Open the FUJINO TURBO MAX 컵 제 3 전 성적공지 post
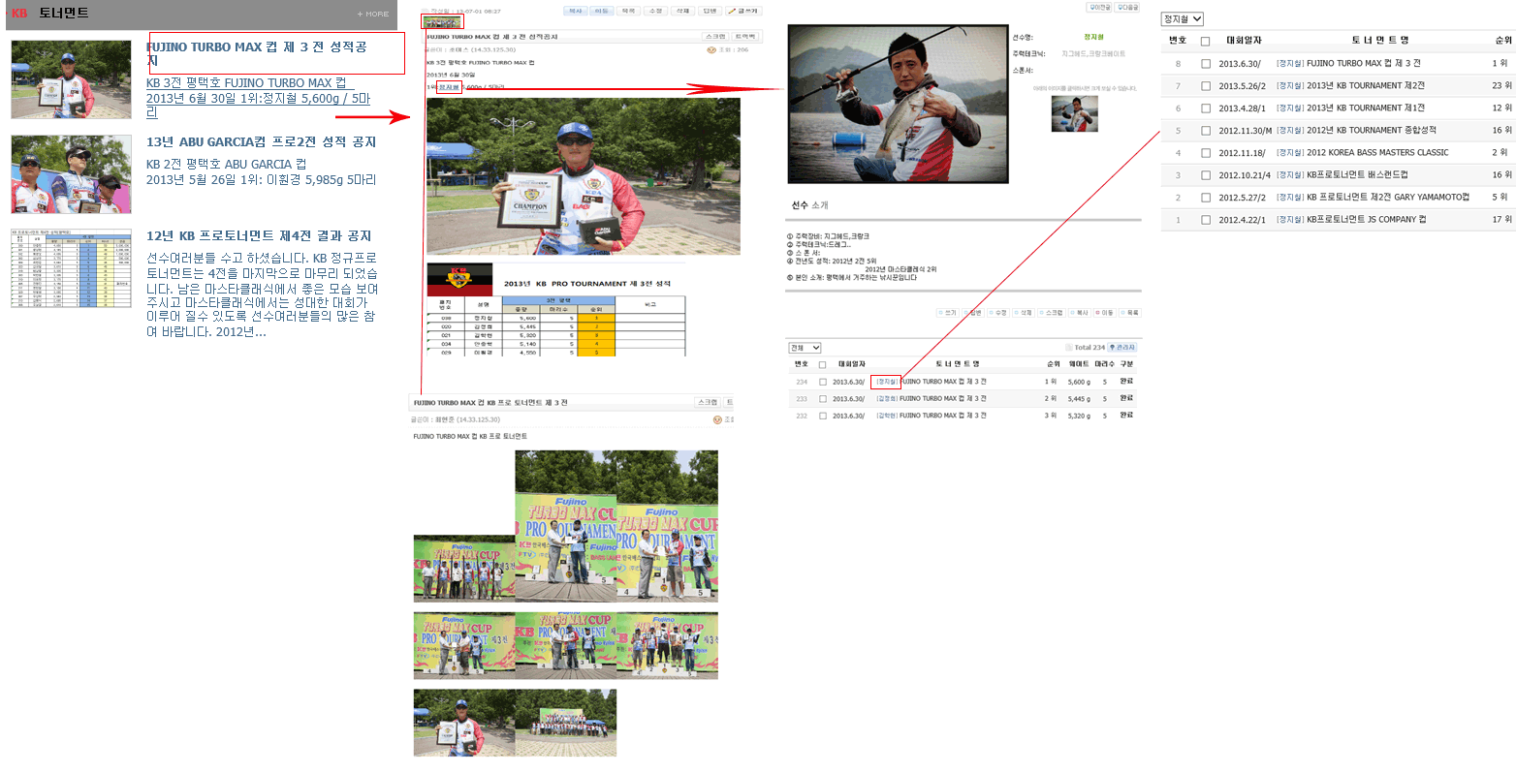This screenshot has width=1516, height=773. point(257,53)
